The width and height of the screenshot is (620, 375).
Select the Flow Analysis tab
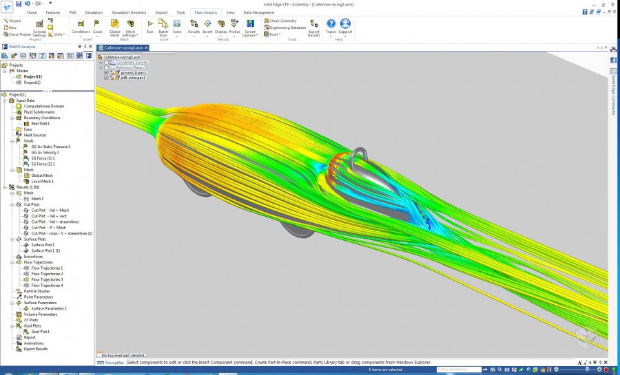[205, 12]
